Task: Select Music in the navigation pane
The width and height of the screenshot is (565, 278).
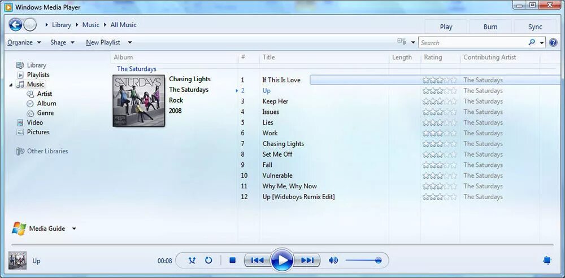Action: coord(35,84)
